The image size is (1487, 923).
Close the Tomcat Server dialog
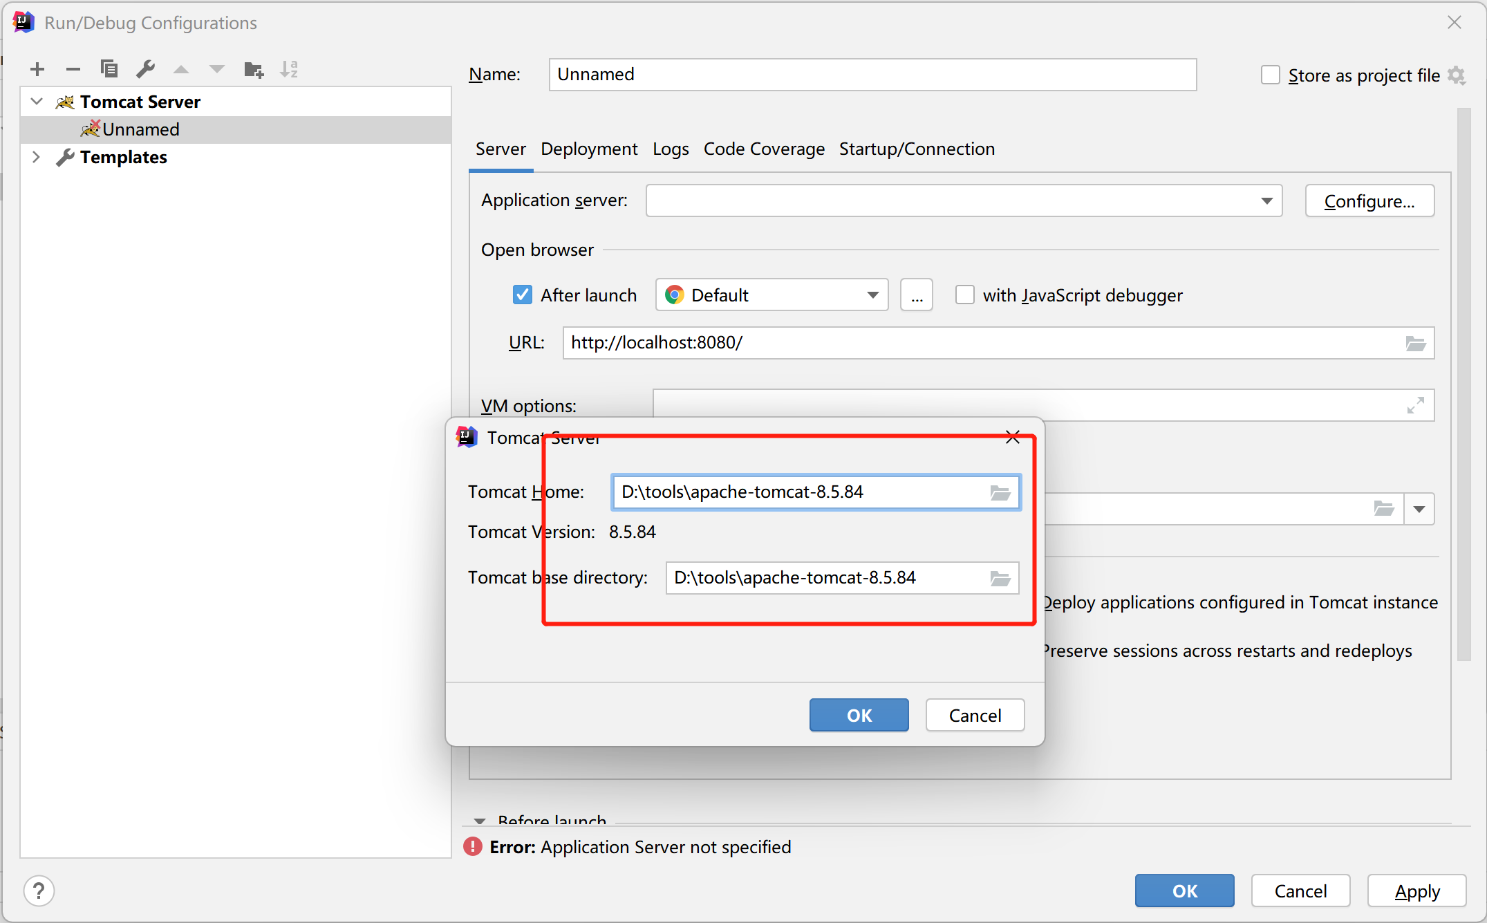click(x=1013, y=437)
